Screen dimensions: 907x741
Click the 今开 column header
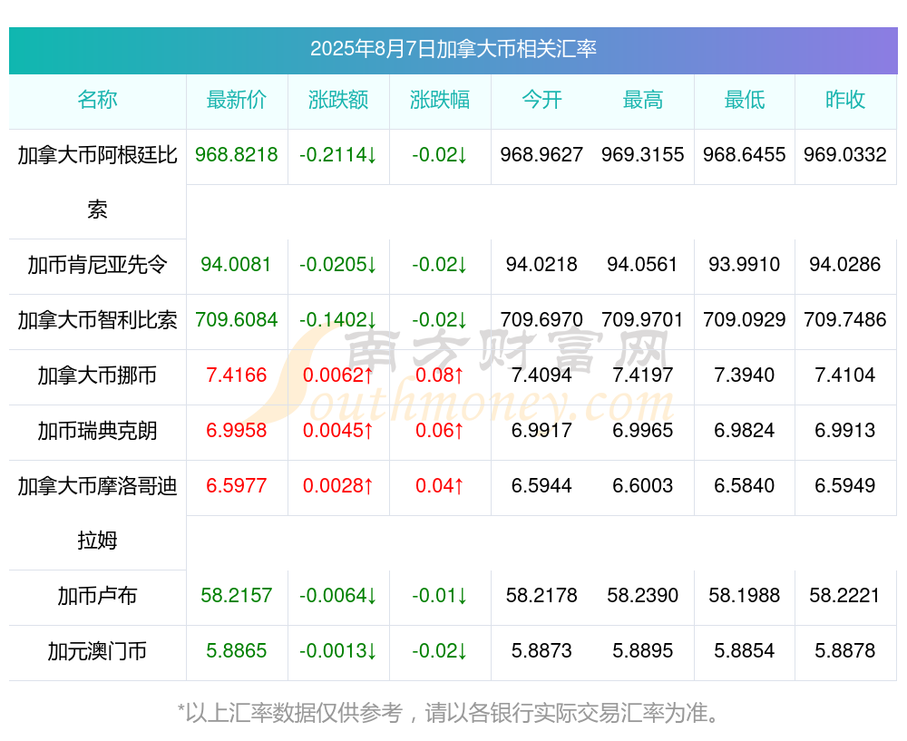[541, 100]
